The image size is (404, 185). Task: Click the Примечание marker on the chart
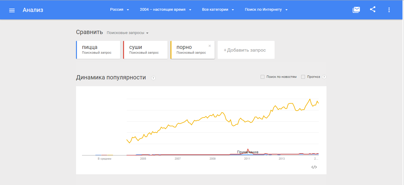247,152
